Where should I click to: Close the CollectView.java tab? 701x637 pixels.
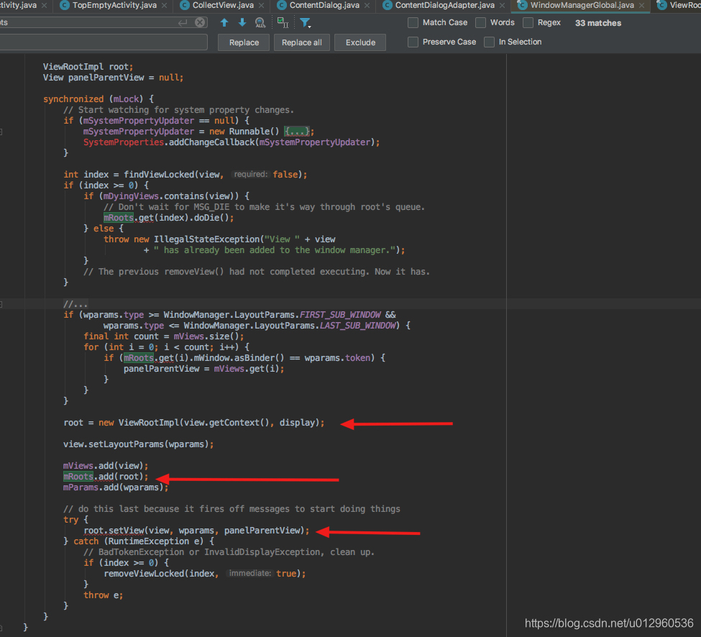click(261, 5)
